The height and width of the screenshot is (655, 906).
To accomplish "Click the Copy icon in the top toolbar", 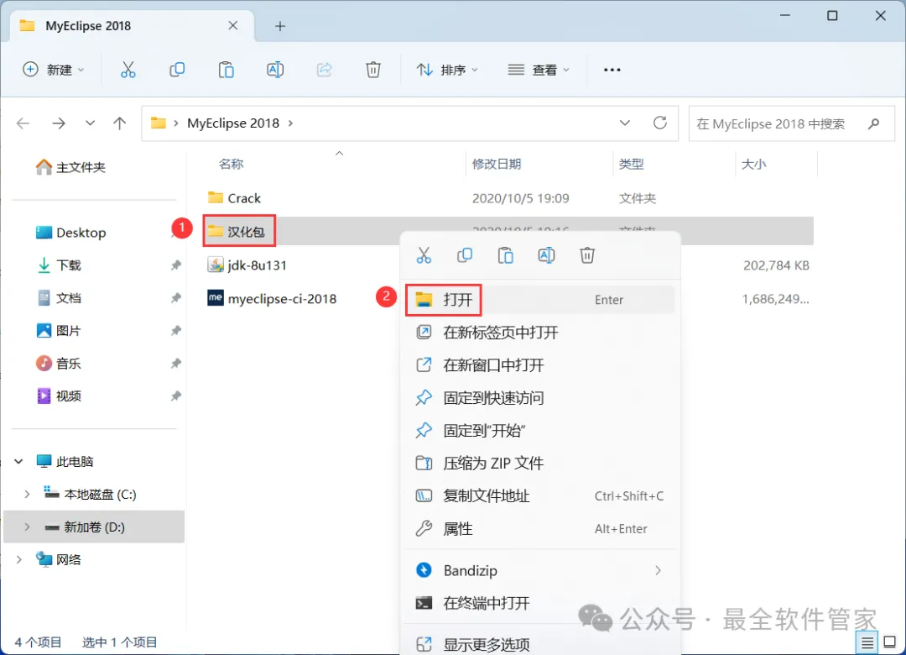I will [177, 70].
